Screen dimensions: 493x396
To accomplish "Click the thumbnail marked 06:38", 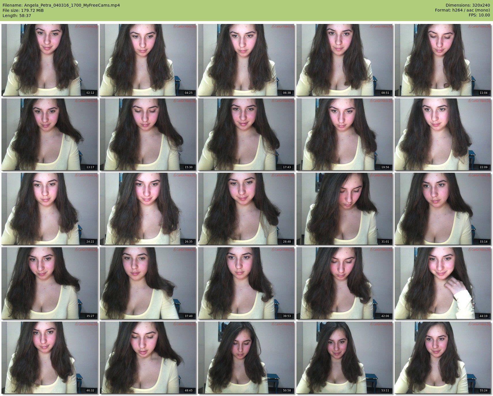I will (246, 60).
